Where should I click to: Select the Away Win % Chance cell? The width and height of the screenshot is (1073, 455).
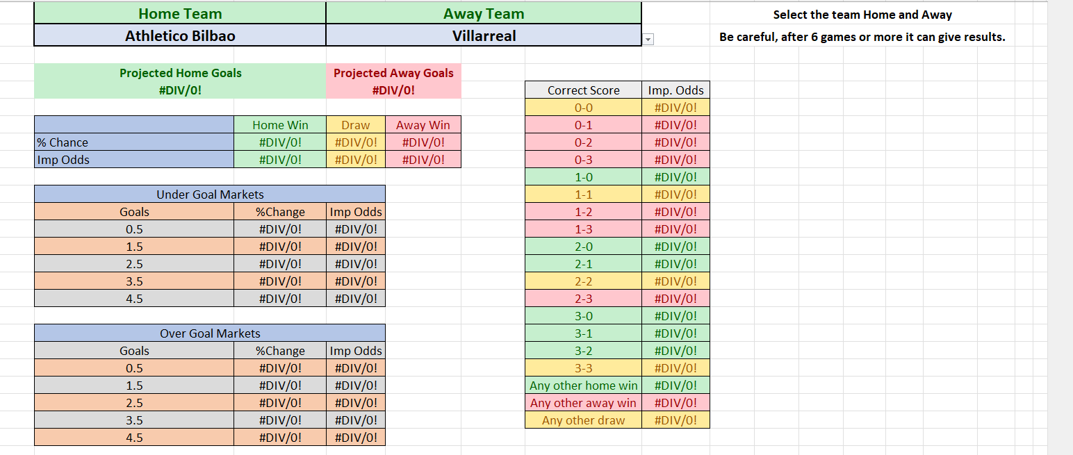[x=423, y=142]
